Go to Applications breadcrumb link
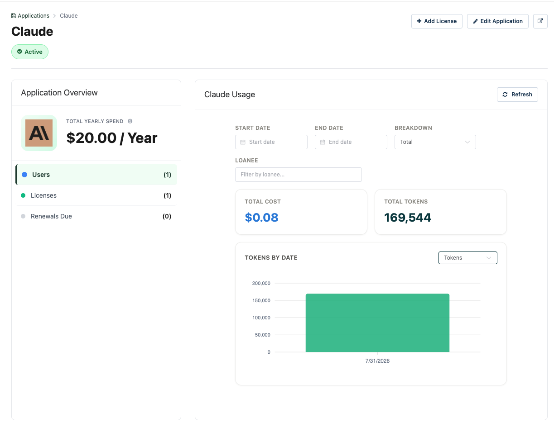This screenshot has height=427, width=554. click(x=34, y=16)
